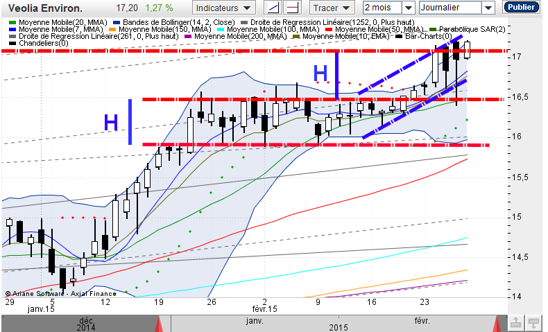Click the Moyenne Mobile(100, MMA) cyan swatch

pos(221,30)
